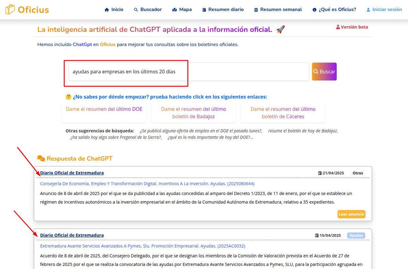The image size is (408, 269).
Task: Click the thinking face emoji
Action: (68, 97)
